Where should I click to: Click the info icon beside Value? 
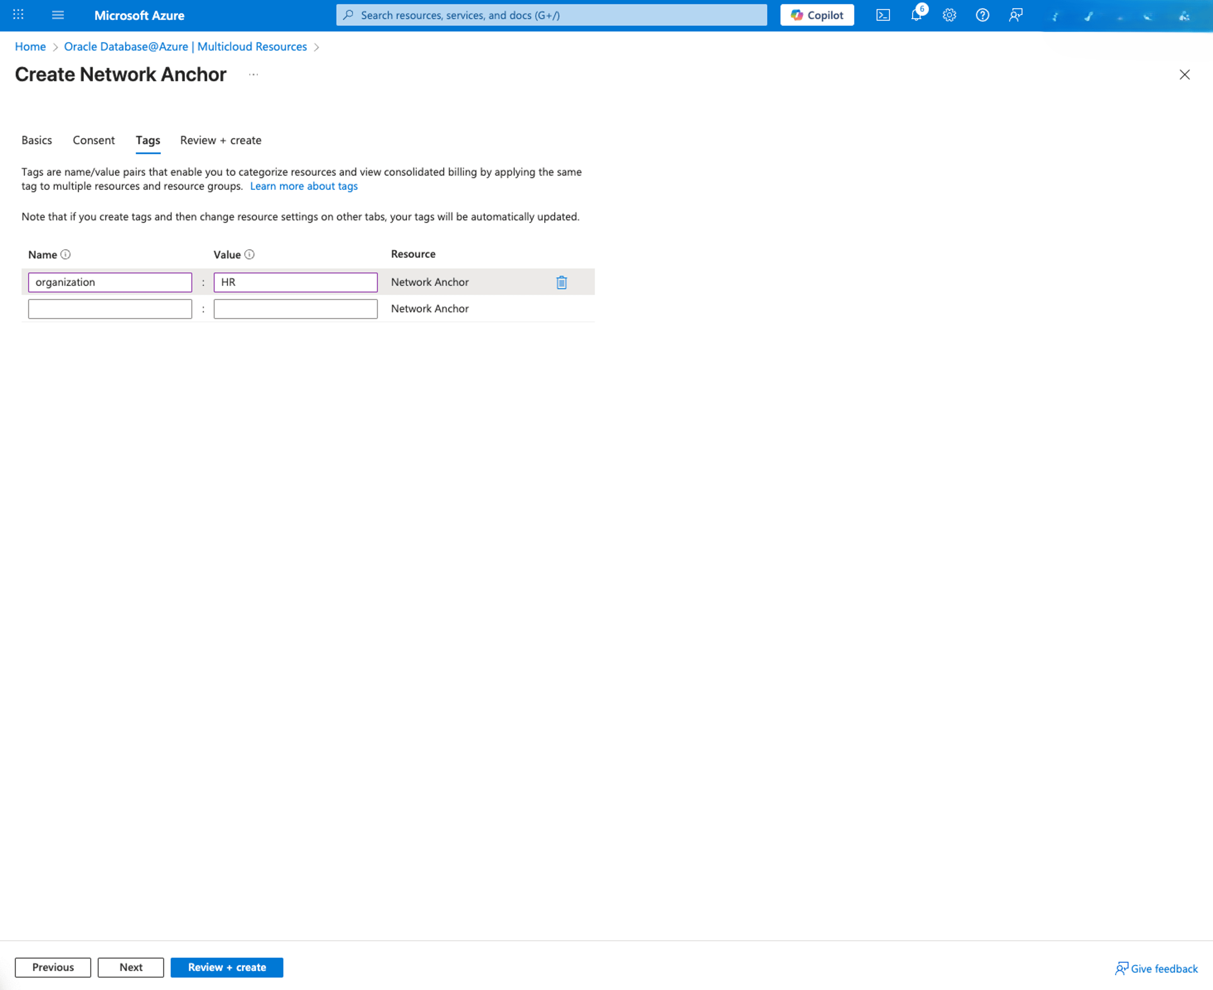coord(249,254)
